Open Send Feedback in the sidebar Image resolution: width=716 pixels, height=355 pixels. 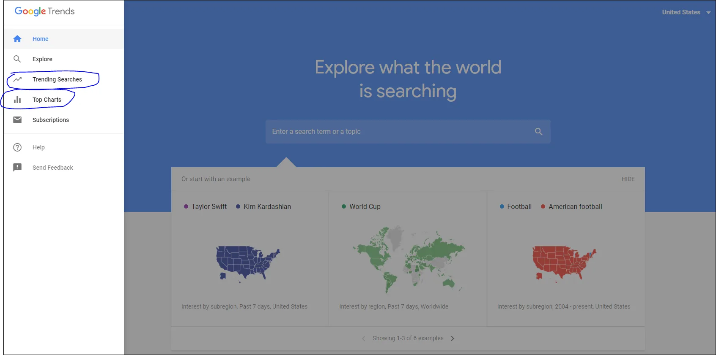(64, 168)
